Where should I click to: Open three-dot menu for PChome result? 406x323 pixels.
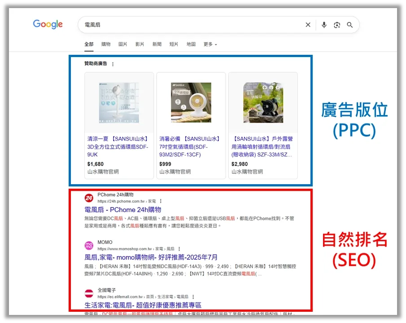[x=161, y=201]
